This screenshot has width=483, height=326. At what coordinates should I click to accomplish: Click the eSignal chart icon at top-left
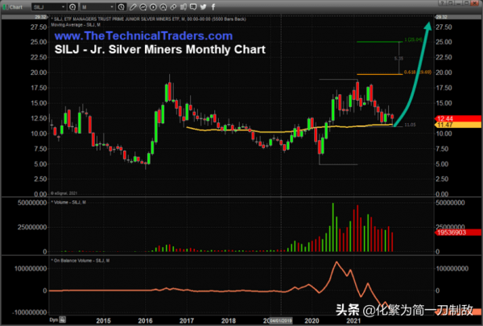tap(4, 6)
